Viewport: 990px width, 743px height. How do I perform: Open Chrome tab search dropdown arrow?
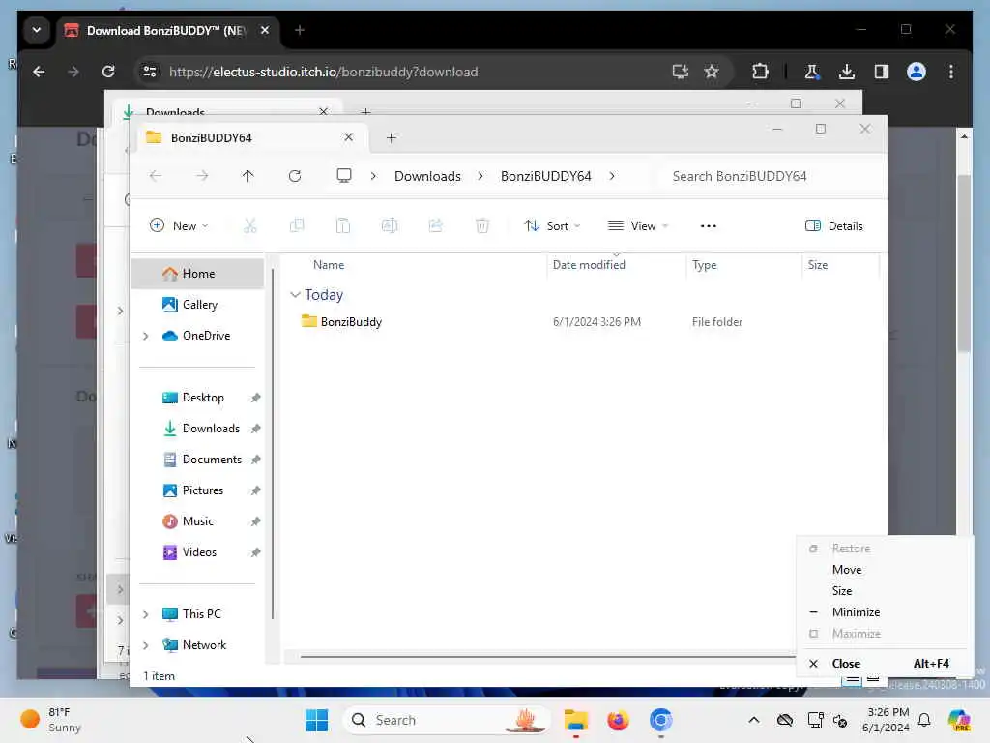pyautogui.click(x=37, y=30)
